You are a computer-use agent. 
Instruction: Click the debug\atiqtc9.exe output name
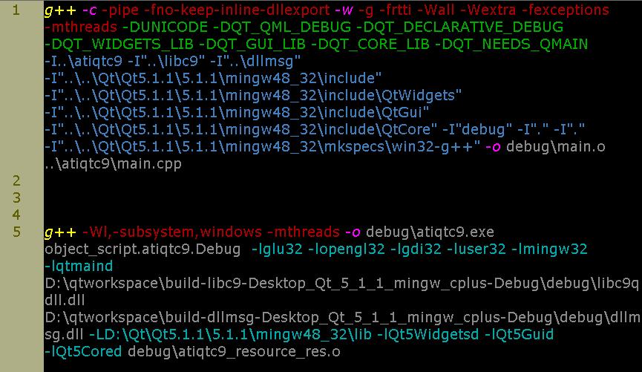click(430, 232)
